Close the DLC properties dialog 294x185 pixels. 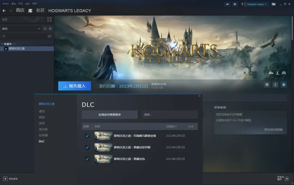click(x=200, y=96)
